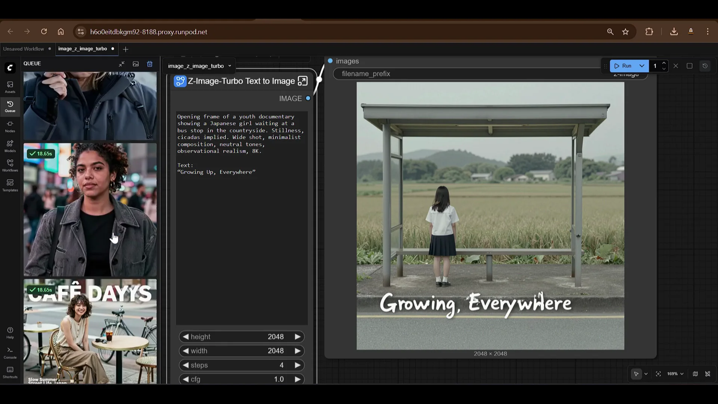Select the Nodes sidebar icon

10,126
